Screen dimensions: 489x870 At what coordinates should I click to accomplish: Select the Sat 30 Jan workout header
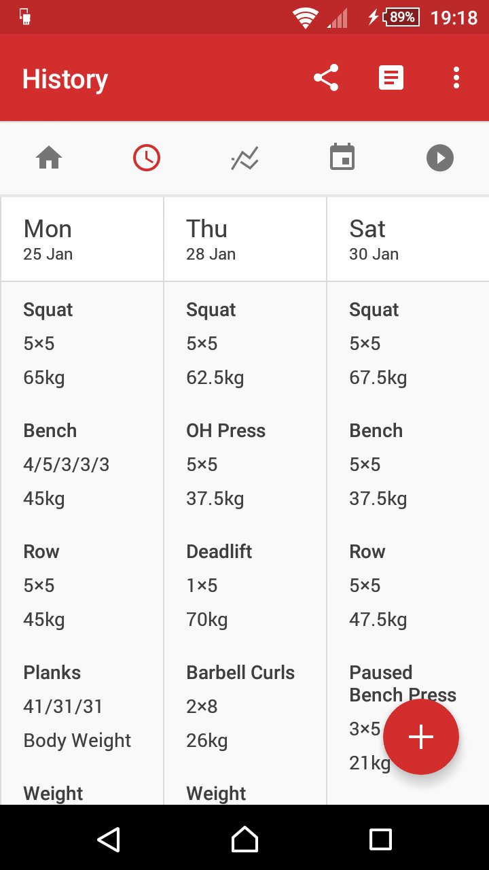[407, 239]
